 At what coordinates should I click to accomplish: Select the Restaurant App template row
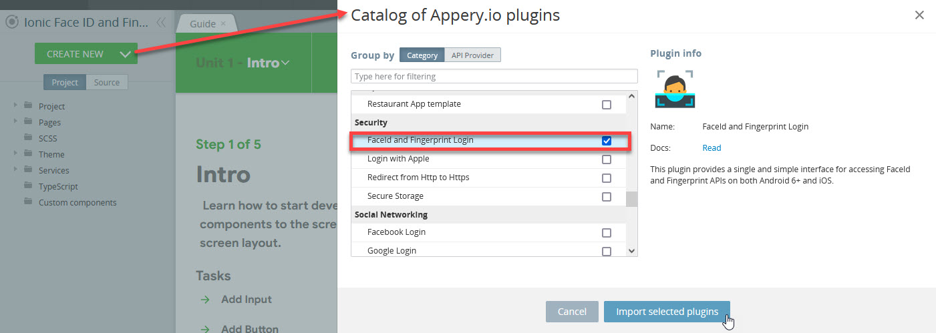(488, 104)
